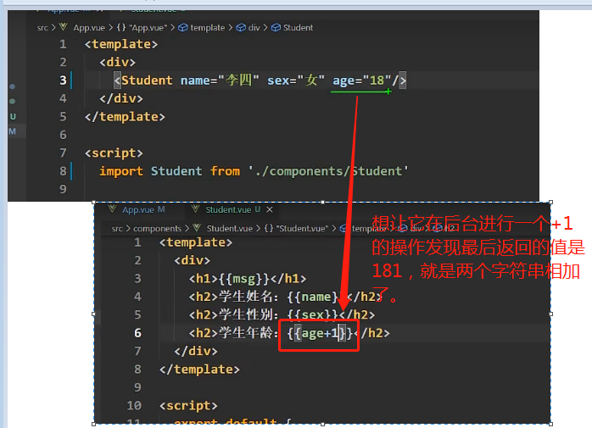Image resolution: width=592 pixels, height=428 pixels.
Task: Click the Vue file icon before App.vue breadcrumb
Action: (64, 27)
